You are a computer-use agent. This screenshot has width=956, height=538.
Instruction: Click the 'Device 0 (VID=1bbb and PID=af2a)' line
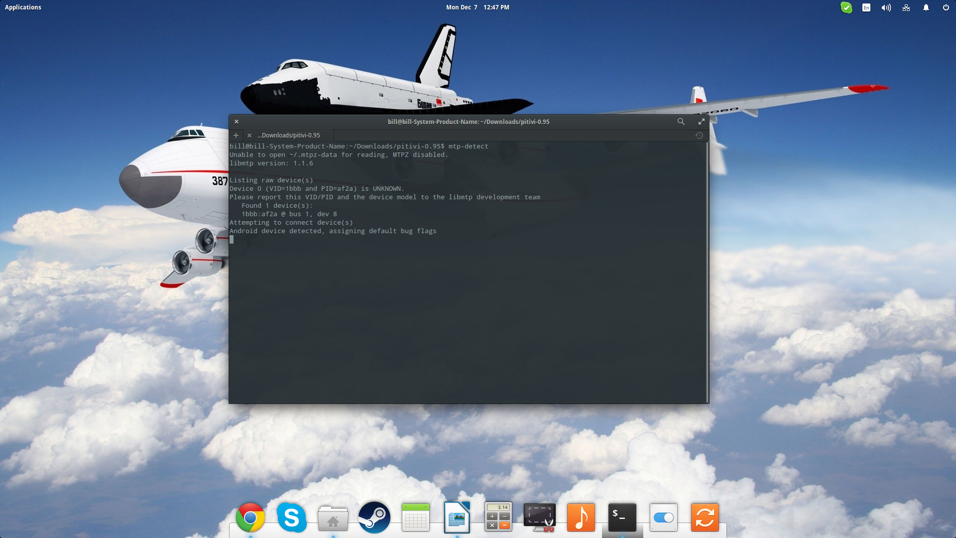point(317,189)
